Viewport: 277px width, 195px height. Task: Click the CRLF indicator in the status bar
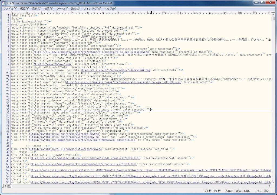click(x=229, y=191)
